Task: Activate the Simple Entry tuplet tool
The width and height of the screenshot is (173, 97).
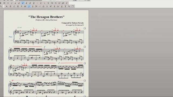Action: tap(63, 3)
